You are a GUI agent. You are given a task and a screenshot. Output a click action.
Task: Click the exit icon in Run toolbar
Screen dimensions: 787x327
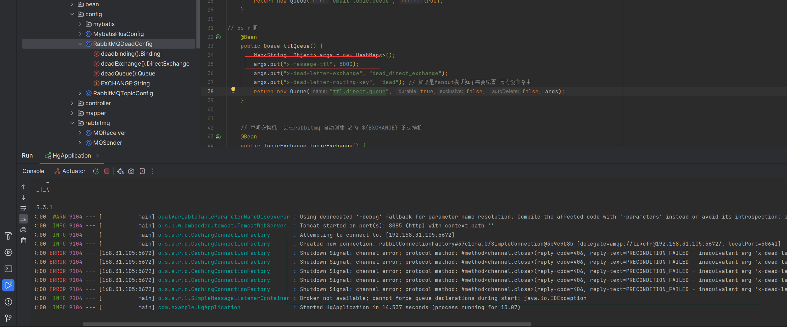[142, 171]
